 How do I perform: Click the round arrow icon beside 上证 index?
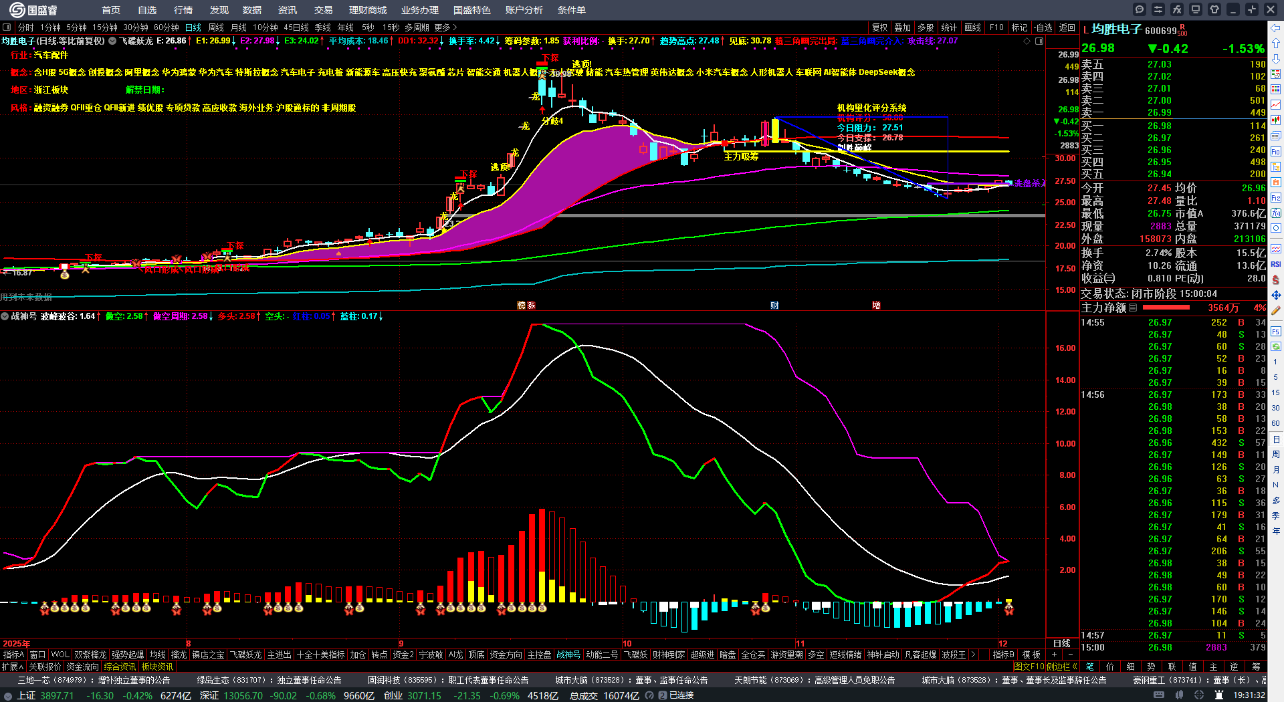tap(8, 695)
